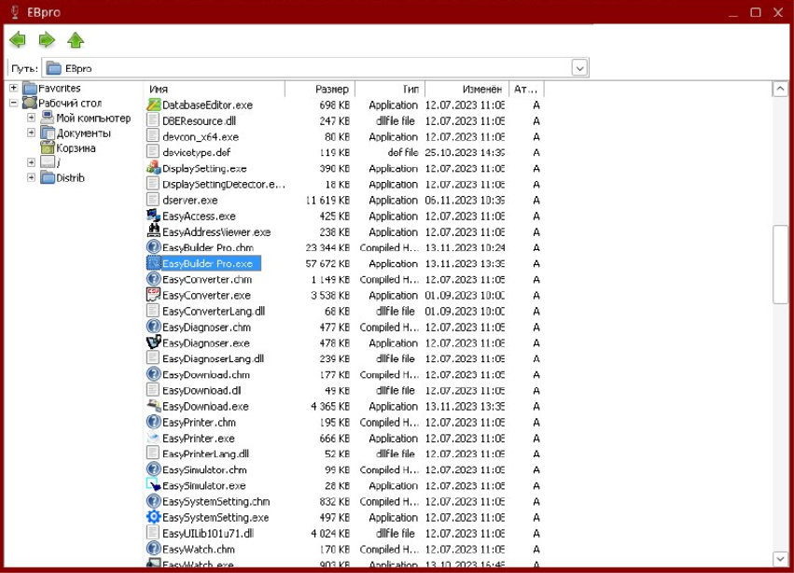Select file devicetype.def
Viewport: 794px width, 573px height.
tap(197, 152)
